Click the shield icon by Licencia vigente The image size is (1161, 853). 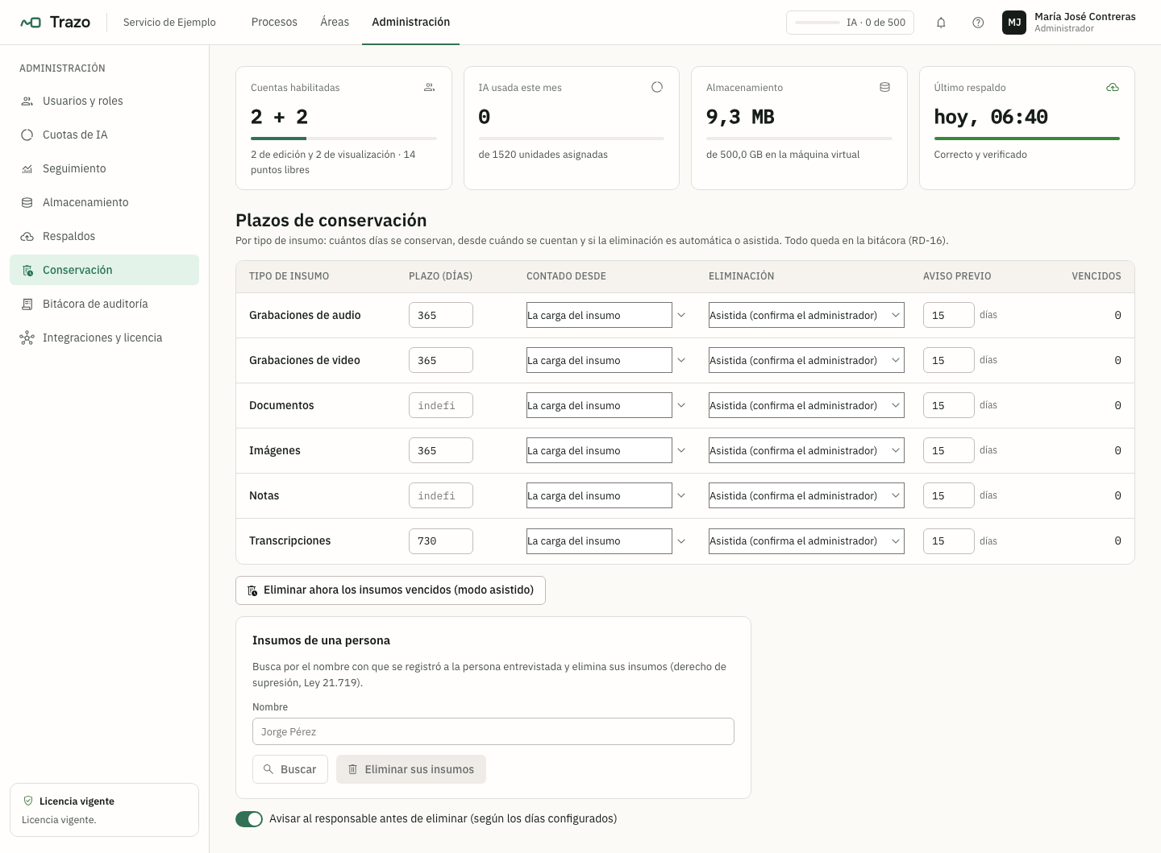pyautogui.click(x=28, y=801)
